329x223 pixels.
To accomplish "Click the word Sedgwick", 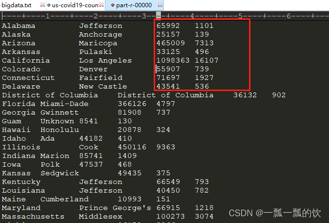I will [x=60, y=173].
